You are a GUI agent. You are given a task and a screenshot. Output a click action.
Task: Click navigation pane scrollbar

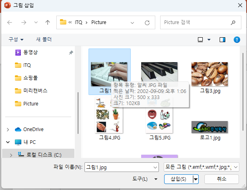[x=78, y=113]
